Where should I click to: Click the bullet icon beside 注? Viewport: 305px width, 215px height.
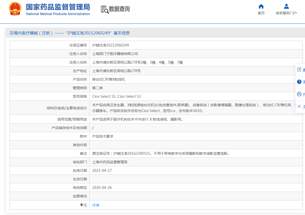[x=81, y=205]
